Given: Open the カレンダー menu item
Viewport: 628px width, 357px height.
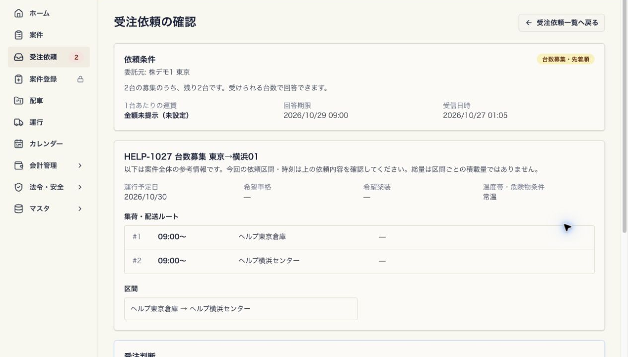Looking at the screenshot, I should (49, 144).
